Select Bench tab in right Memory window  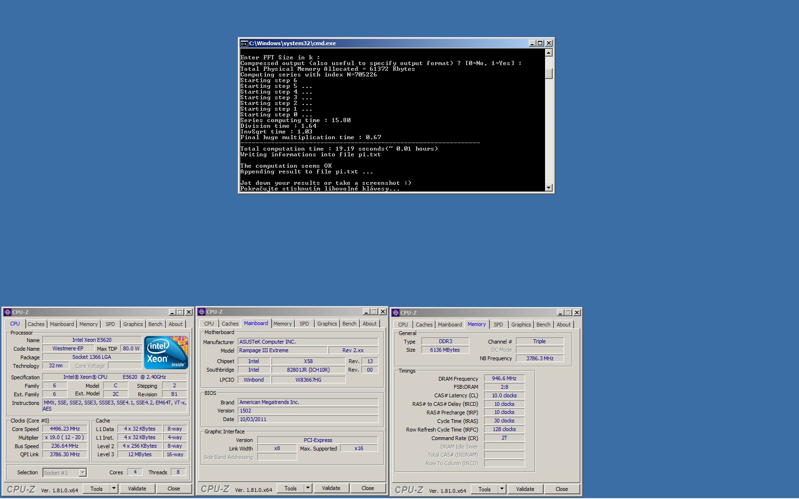click(543, 325)
